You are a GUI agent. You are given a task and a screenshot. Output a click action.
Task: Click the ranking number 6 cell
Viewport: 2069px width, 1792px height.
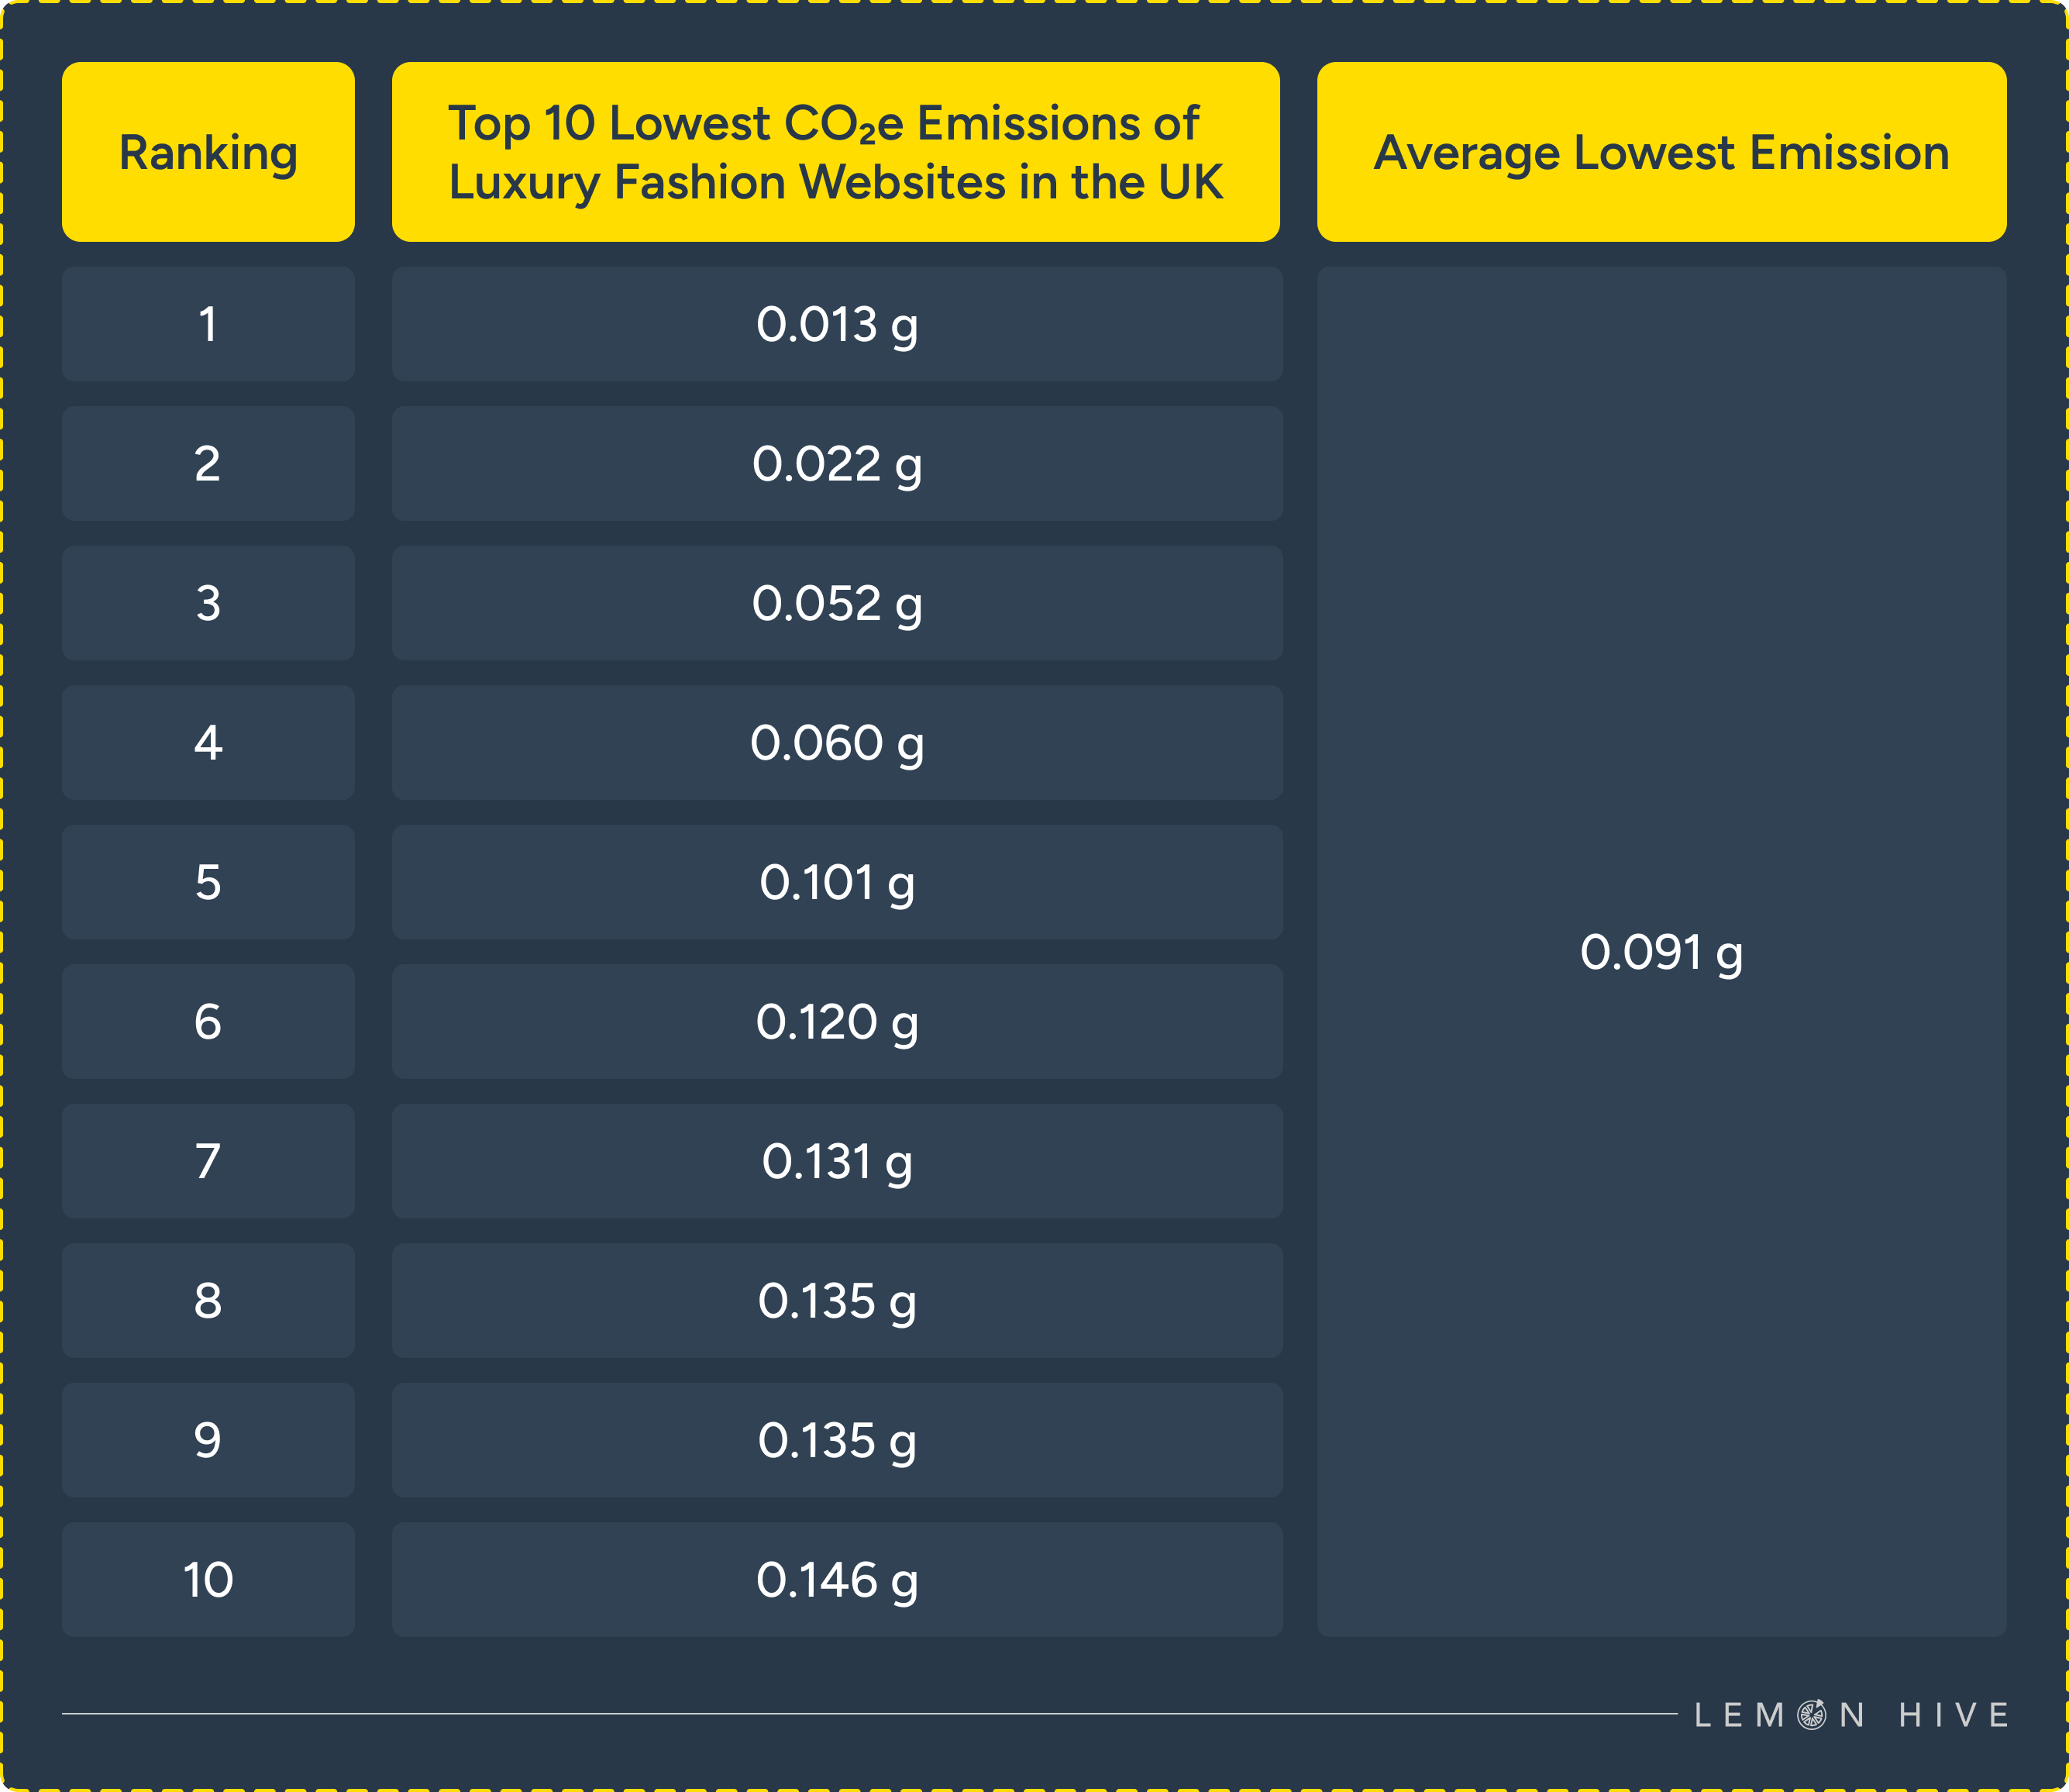pyautogui.click(x=208, y=1021)
